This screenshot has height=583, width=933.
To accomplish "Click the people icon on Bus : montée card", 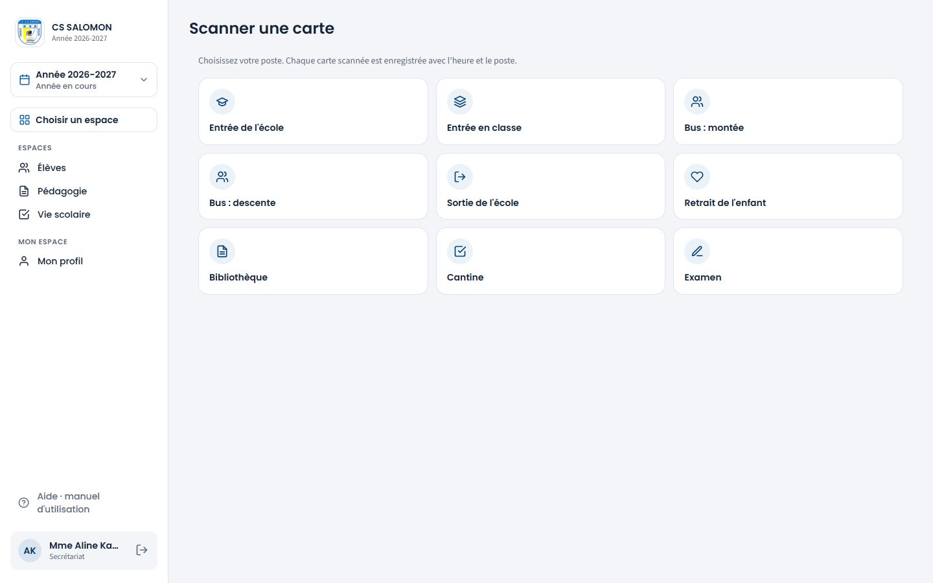I will pyautogui.click(x=697, y=102).
